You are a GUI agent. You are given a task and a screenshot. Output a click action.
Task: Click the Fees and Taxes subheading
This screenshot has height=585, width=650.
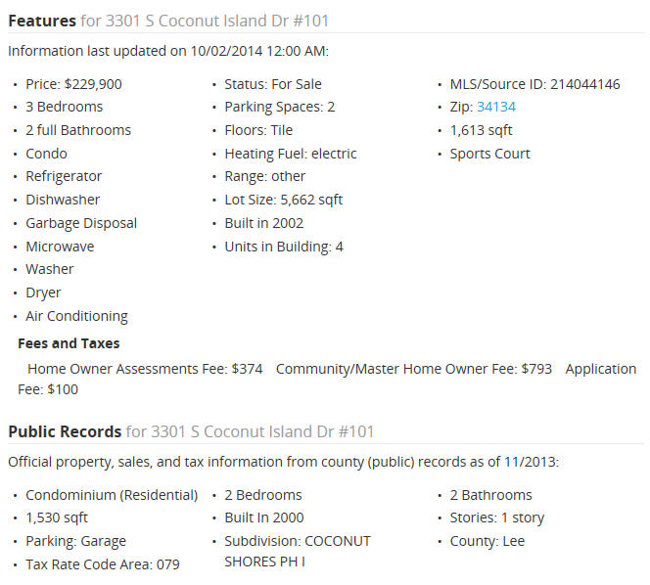(69, 343)
